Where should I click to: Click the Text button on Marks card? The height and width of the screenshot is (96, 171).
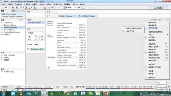tap(42, 38)
